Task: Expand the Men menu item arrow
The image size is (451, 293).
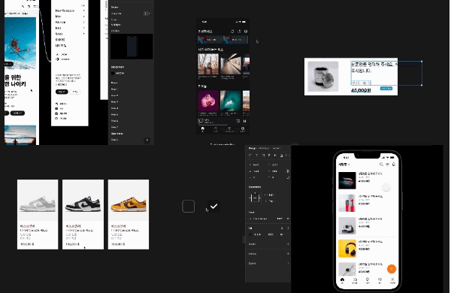Action: pyautogui.click(x=83, y=17)
